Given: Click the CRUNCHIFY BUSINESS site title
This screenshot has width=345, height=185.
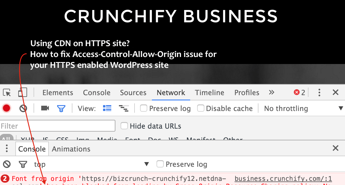Looking at the screenshot, I should coord(171,16).
